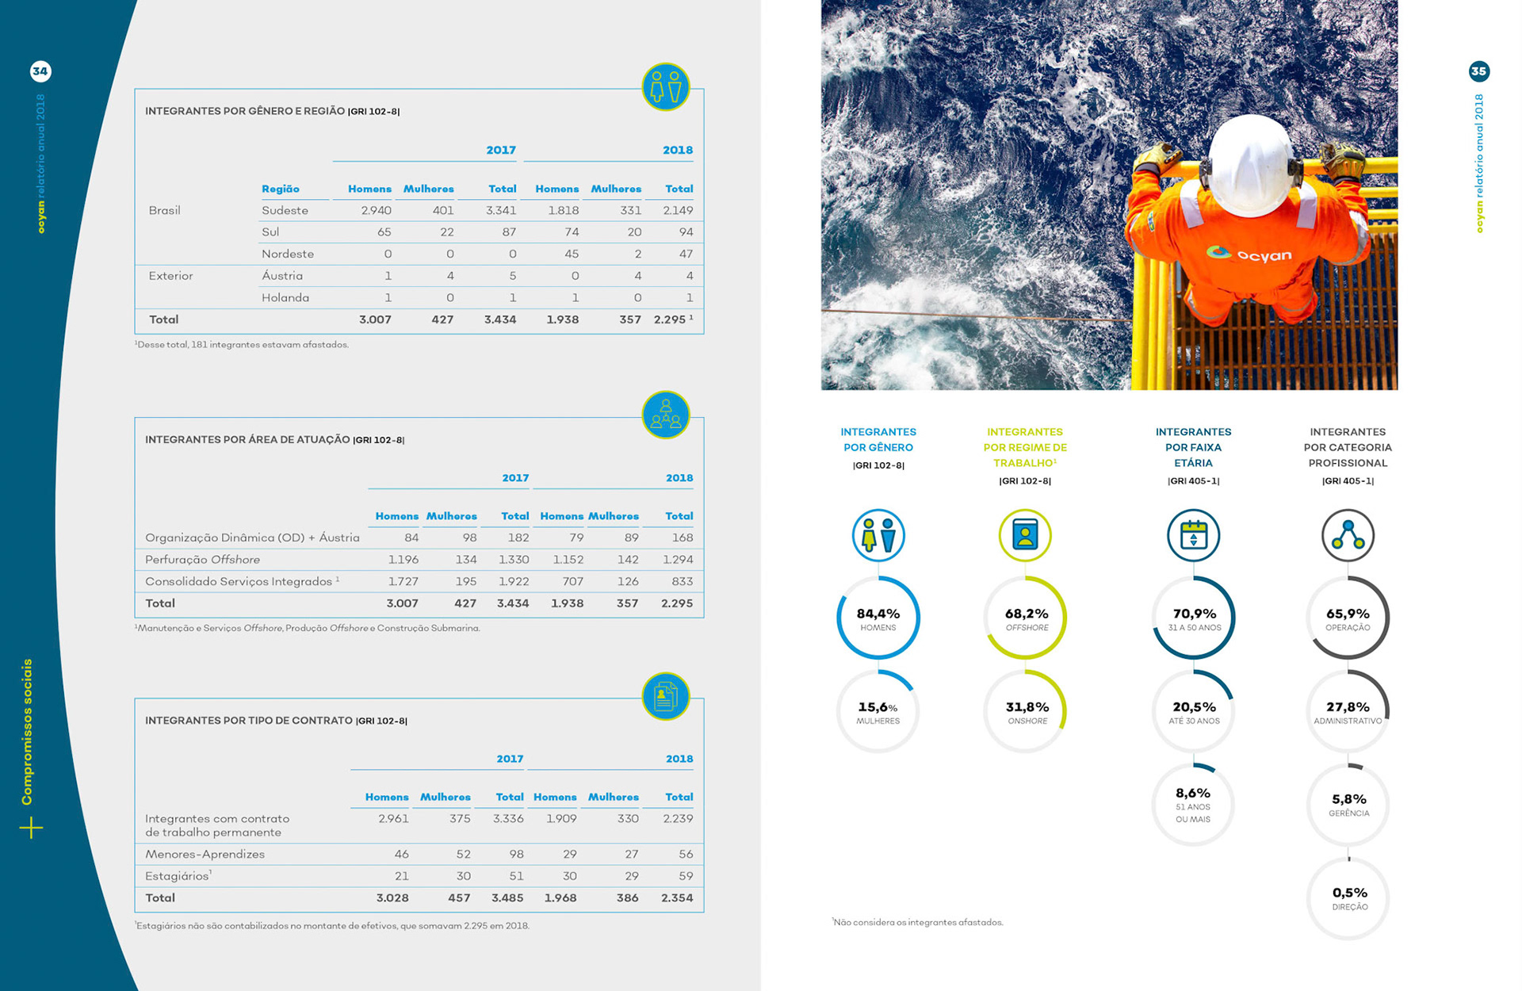Click the Perfuração Offshore table row label
The image size is (1522, 991).
[x=202, y=559]
